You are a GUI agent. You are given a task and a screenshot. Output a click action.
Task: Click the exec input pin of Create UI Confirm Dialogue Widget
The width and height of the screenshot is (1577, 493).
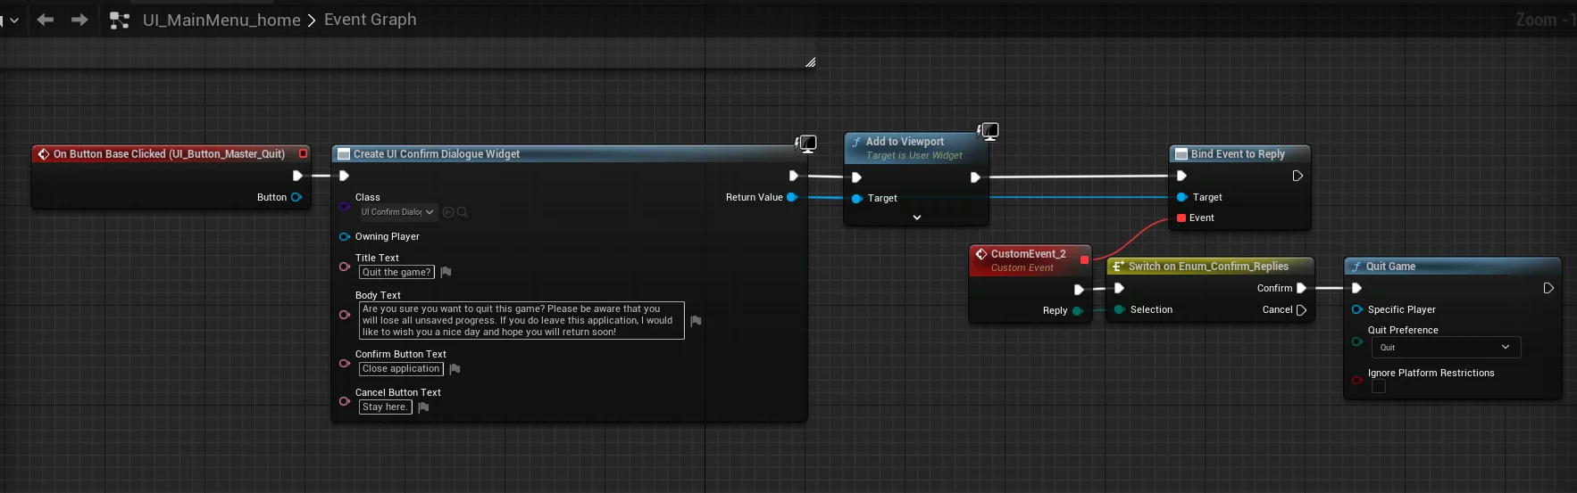[344, 176]
